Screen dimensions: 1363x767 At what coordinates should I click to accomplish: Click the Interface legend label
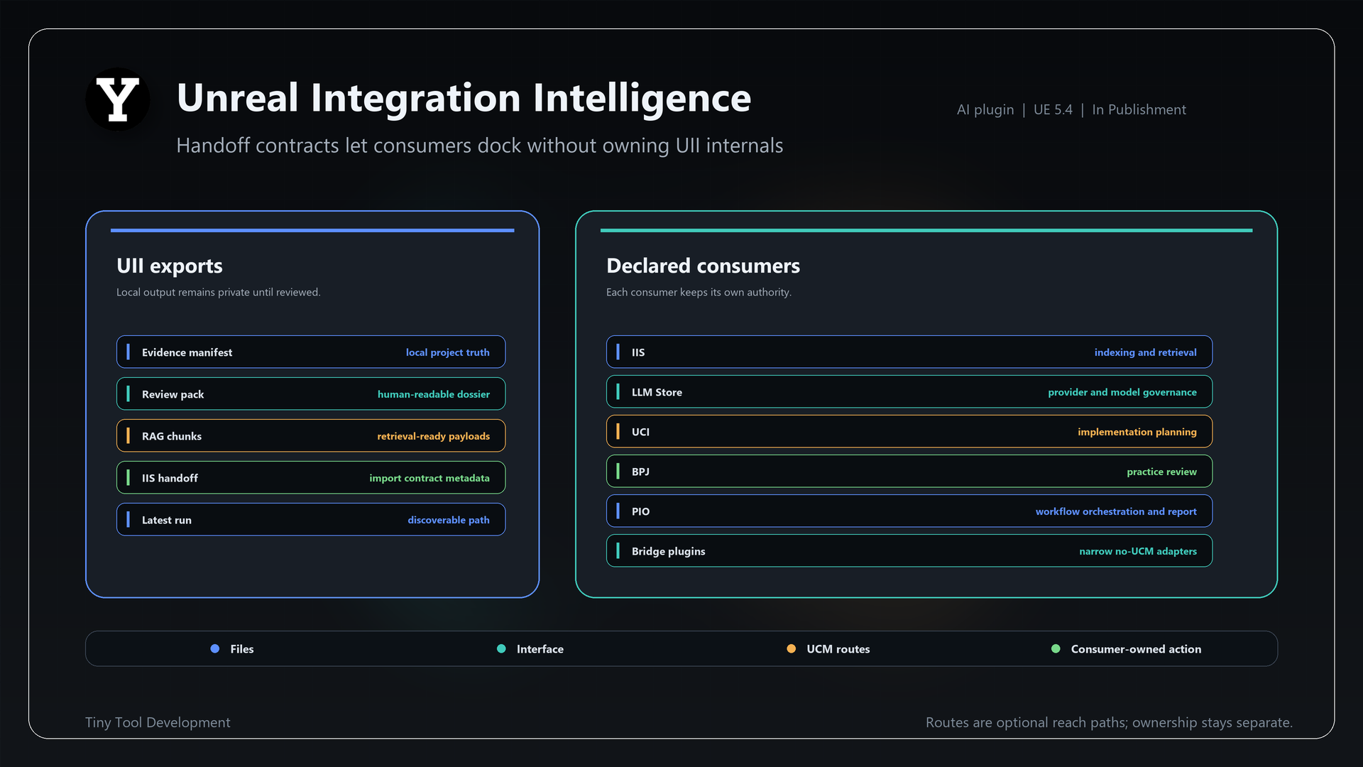540,649
